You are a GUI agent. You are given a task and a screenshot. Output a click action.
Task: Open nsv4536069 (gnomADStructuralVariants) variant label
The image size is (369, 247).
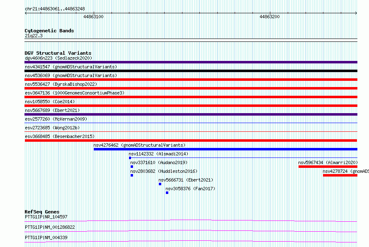[x=71, y=75]
